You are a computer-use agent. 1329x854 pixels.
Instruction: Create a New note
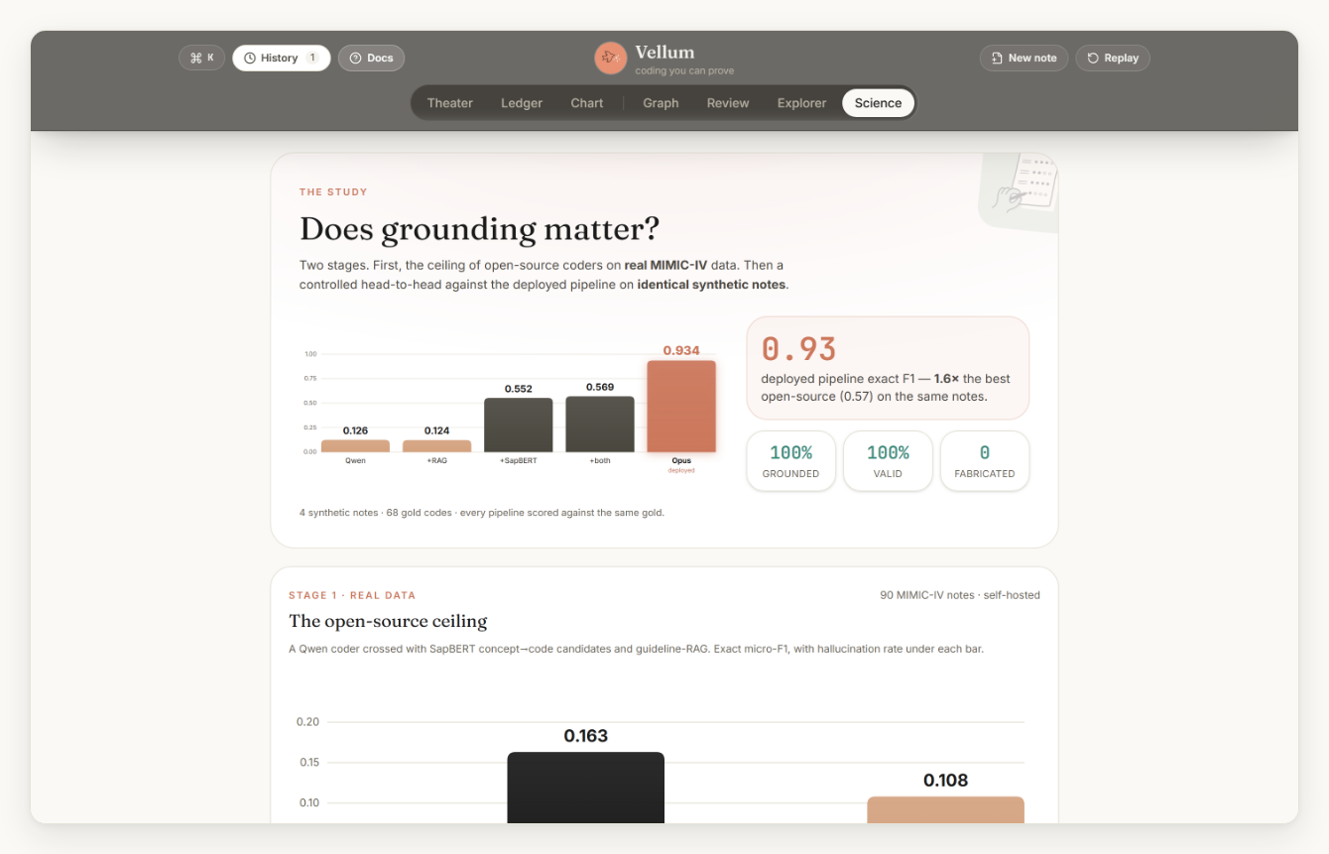pos(1025,58)
